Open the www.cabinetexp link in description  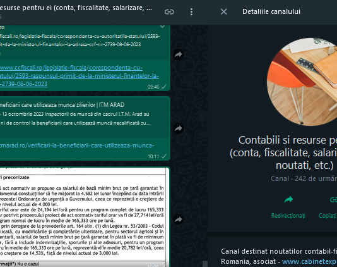pyautogui.click(x=309, y=261)
